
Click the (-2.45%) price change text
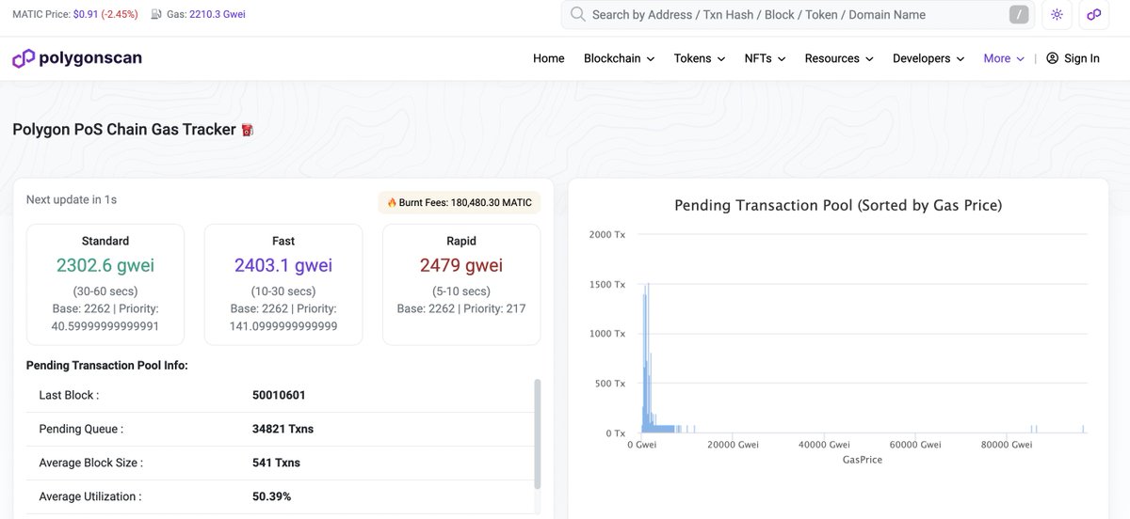[118, 15]
